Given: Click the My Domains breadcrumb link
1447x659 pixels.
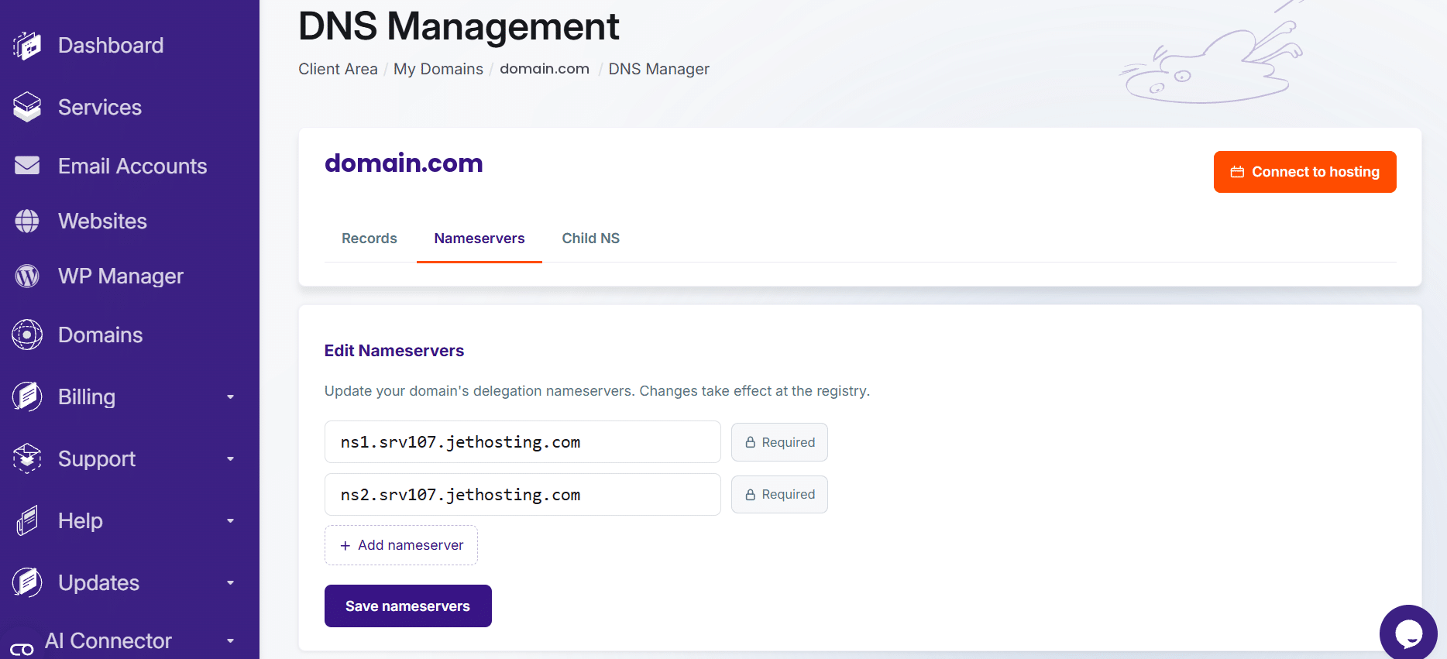Looking at the screenshot, I should pyautogui.click(x=438, y=69).
